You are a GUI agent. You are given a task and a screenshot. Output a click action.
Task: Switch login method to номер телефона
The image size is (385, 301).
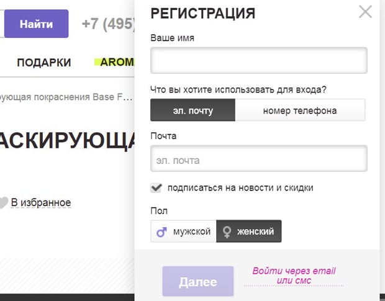[x=300, y=111]
